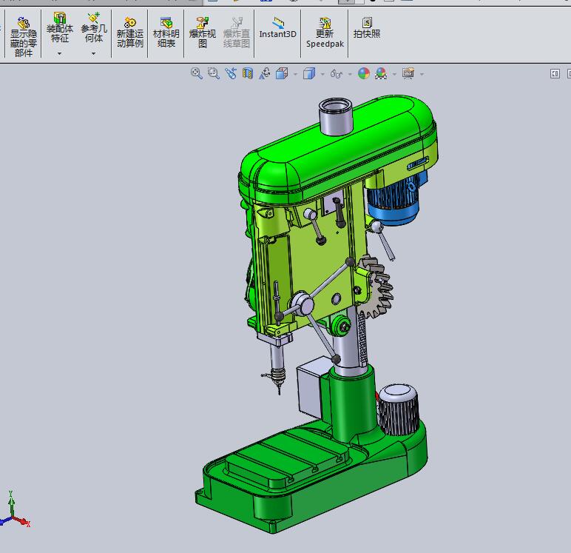Screen dimensions: 571x553
Task: Expand Apply Scene dropdown arrow
Action: (394, 74)
